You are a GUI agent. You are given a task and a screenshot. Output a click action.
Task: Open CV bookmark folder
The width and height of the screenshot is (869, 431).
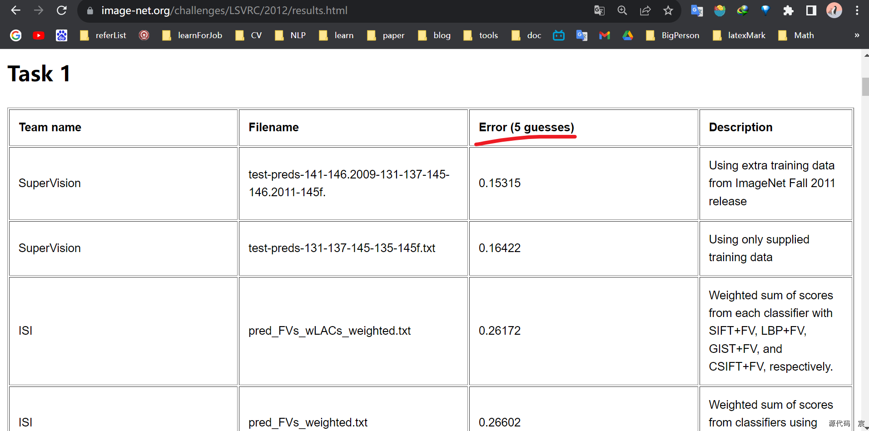pyautogui.click(x=248, y=35)
